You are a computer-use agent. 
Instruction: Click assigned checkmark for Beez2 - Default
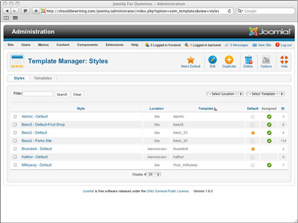269,133
